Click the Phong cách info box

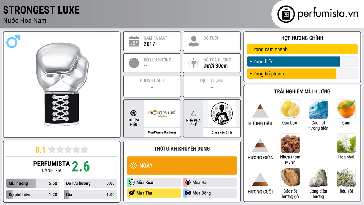click(x=152, y=86)
